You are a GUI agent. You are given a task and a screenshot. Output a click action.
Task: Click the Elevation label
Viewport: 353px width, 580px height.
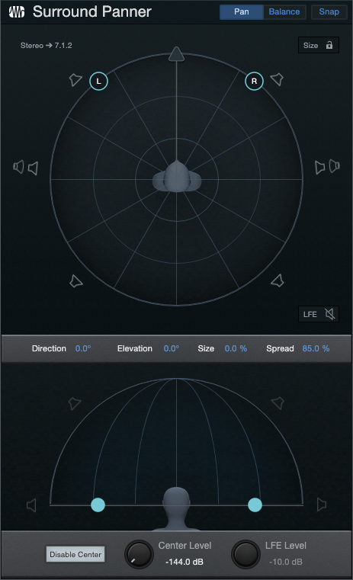coord(135,348)
